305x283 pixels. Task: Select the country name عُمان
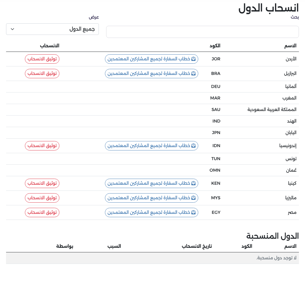point(291,170)
